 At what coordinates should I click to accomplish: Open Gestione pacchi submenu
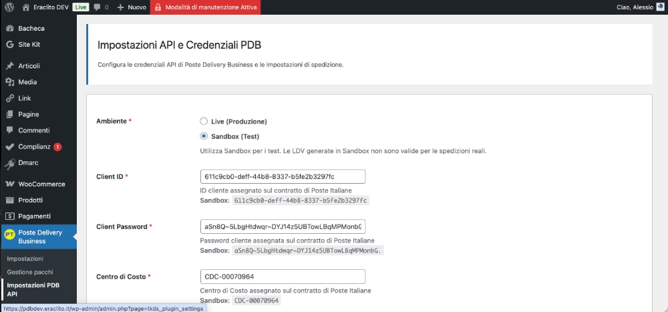(29, 272)
